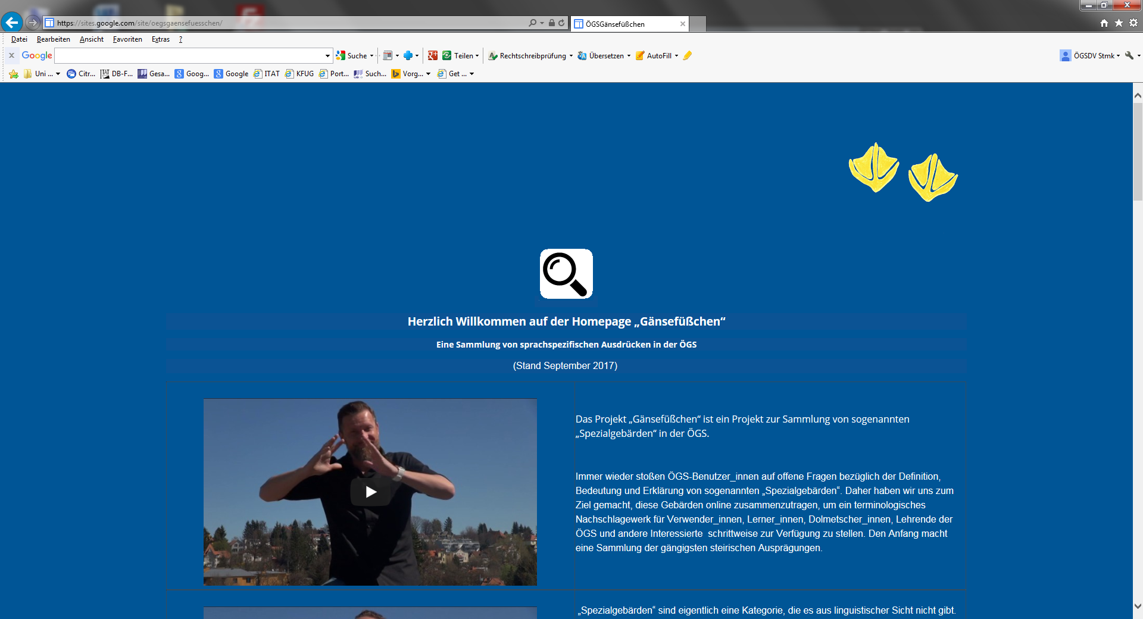
Task: Click the heading Herzlich Willkommen auf der Homepage
Action: point(566,321)
